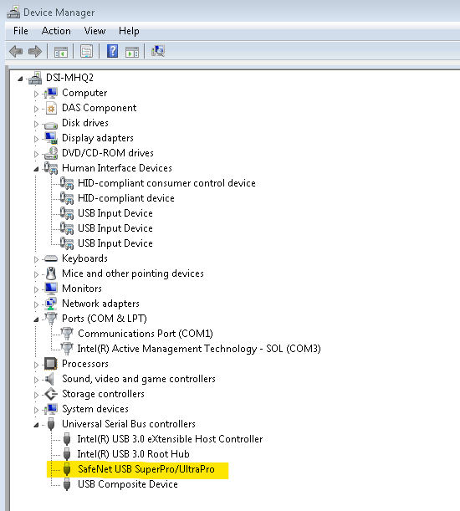Click the Back arrow toolbar icon
Screen dimensions: 460x511
tap(16, 52)
